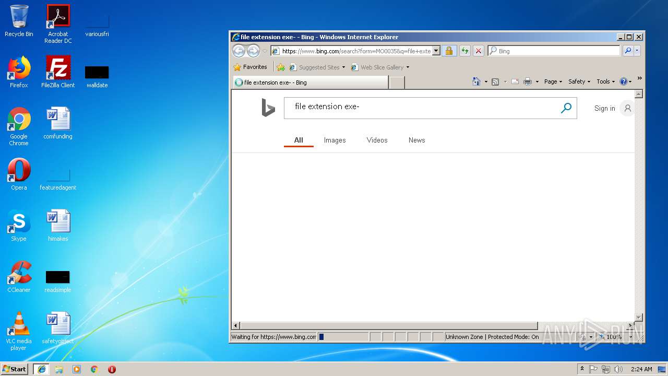Image resolution: width=668 pixels, height=376 pixels.
Task: Click the Home page icon
Action: point(476,81)
